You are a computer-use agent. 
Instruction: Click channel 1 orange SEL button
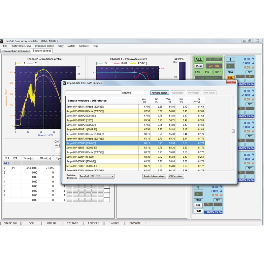point(230,78)
